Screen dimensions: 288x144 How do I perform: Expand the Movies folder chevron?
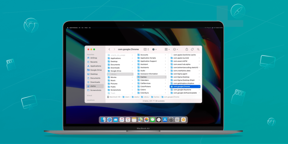click(x=132, y=77)
